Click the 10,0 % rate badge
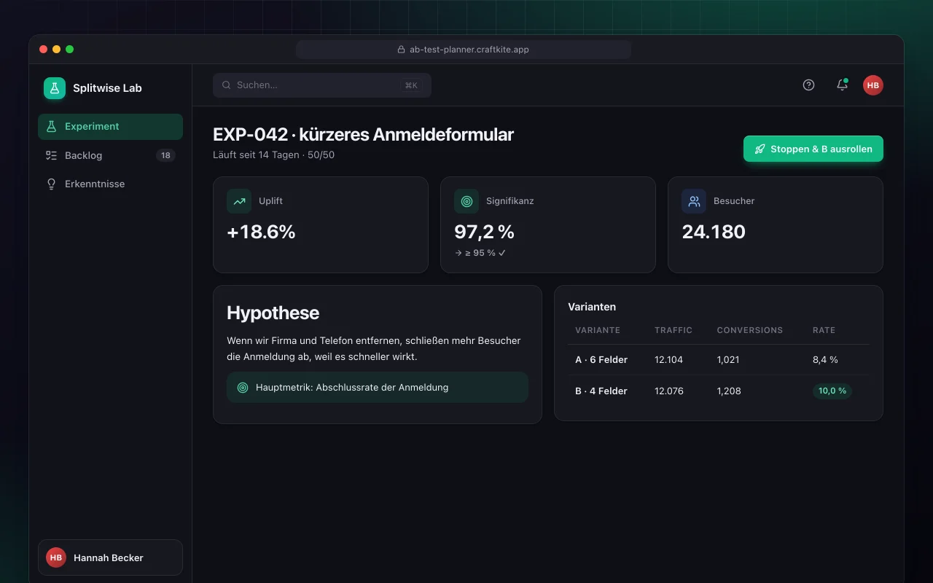 832,391
